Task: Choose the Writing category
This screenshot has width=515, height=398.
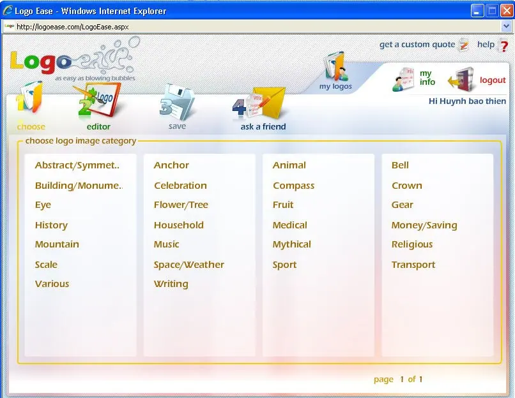Action: tap(171, 284)
